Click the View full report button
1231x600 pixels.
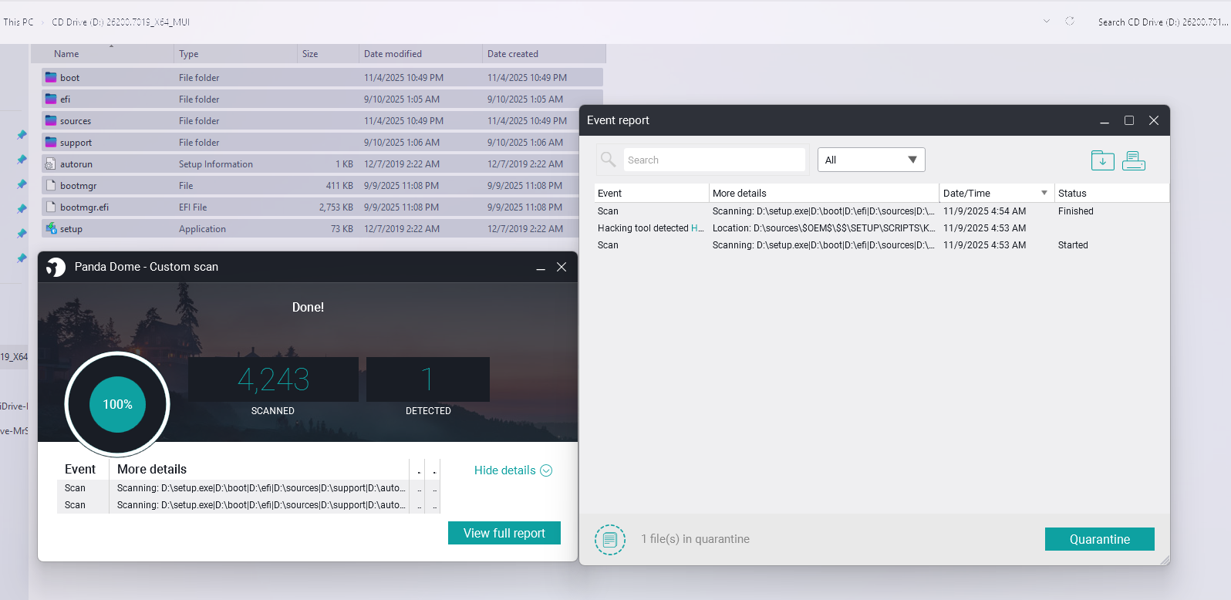504,533
